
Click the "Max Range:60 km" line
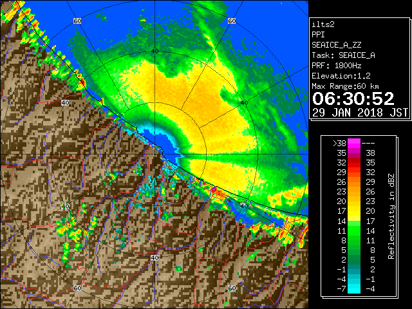[345, 86]
